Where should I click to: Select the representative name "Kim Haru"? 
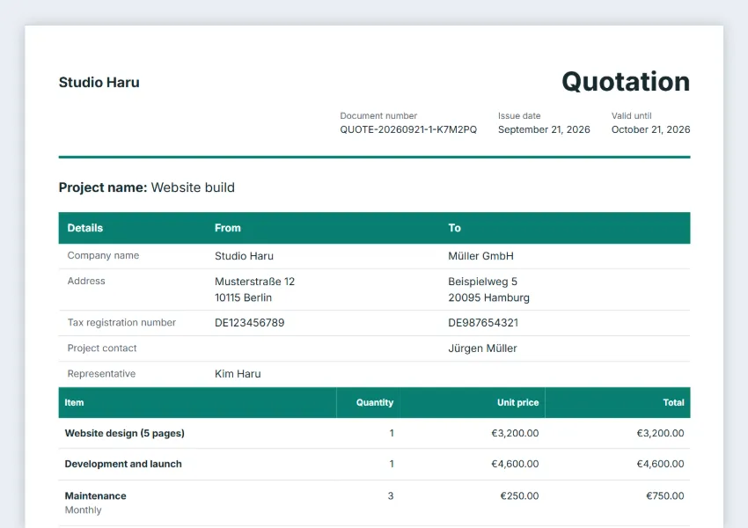tap(238, 374)
